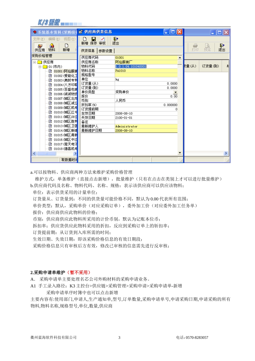This screenshot has width=255, height=361.
Task: Click the 折扣率 (%) value field
Action: [x=146, y=105]
